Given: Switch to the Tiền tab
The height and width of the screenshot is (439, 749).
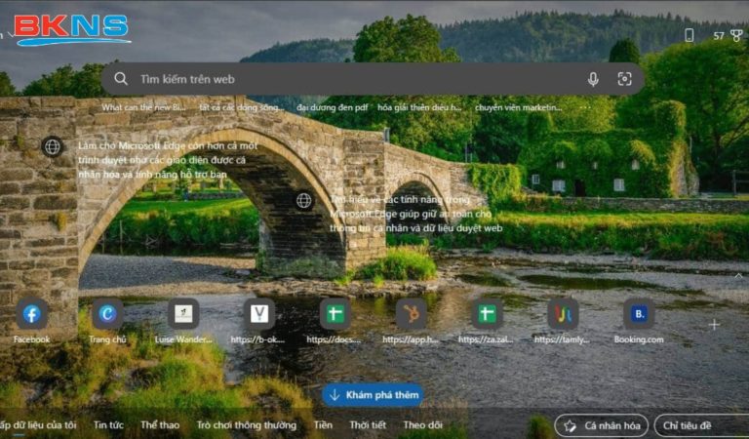Looking at the screenshot, I should click(x=323, y=424).
